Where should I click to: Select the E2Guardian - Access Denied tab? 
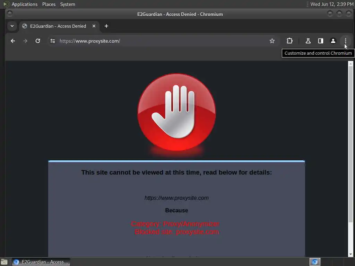click(x=58, y=26)
